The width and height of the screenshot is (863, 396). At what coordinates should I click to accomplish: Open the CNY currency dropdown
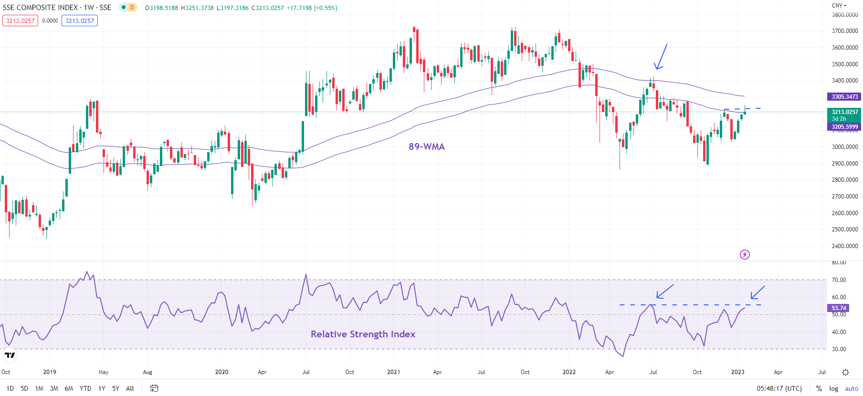point(839,6)
